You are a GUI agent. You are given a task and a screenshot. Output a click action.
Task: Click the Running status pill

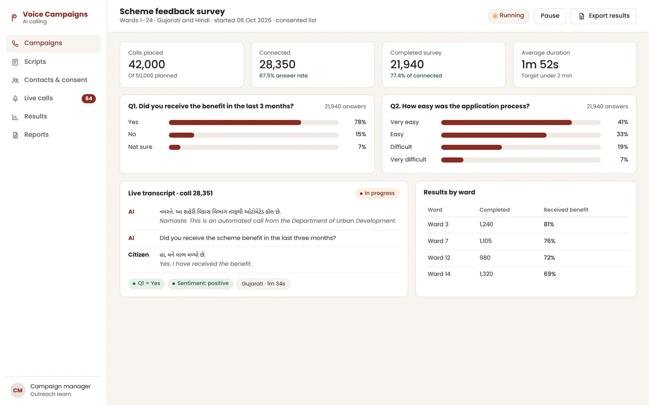point(509,16)
